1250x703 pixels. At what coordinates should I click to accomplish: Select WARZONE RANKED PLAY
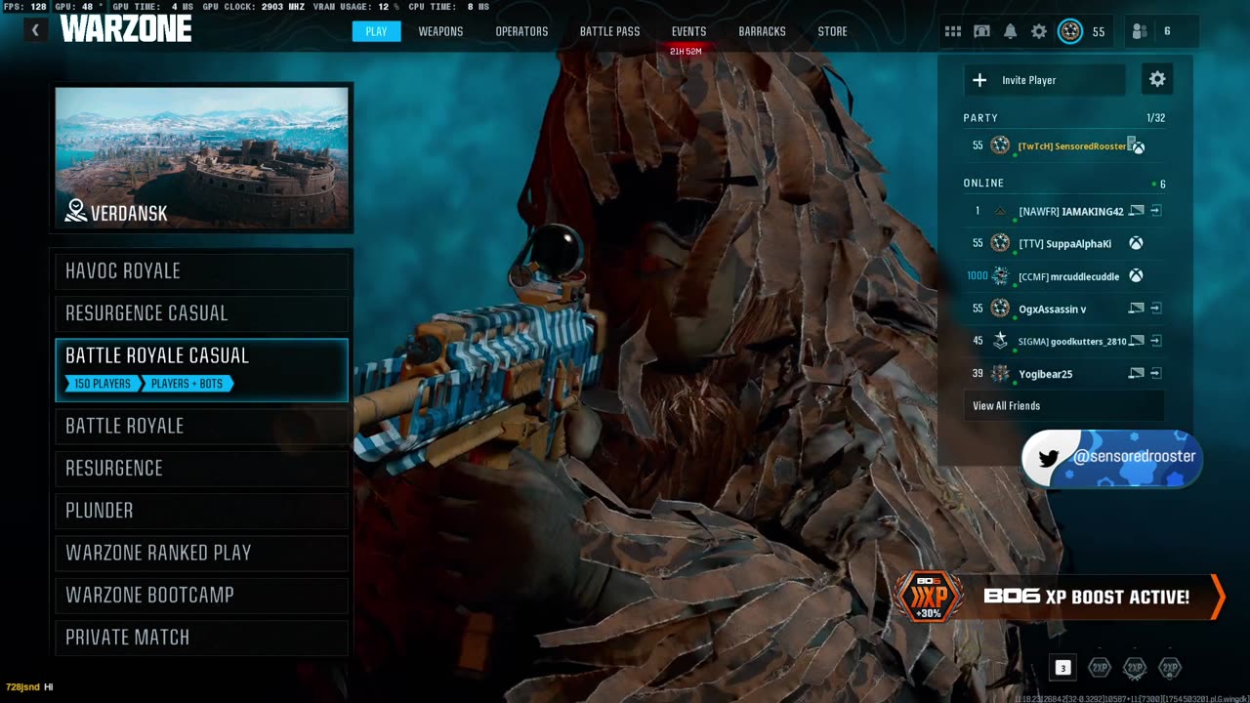point(202,553)
